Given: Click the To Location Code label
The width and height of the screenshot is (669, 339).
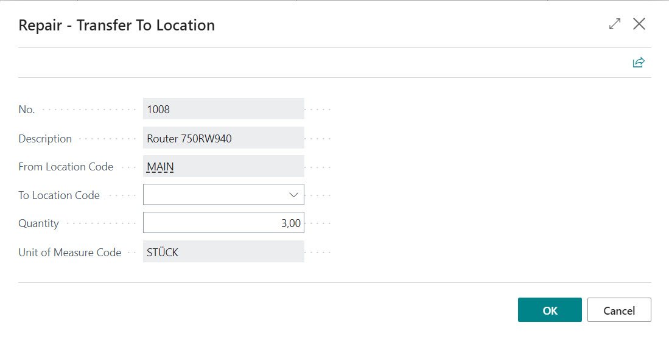Looking at the screenshot, I should point(59,195).
